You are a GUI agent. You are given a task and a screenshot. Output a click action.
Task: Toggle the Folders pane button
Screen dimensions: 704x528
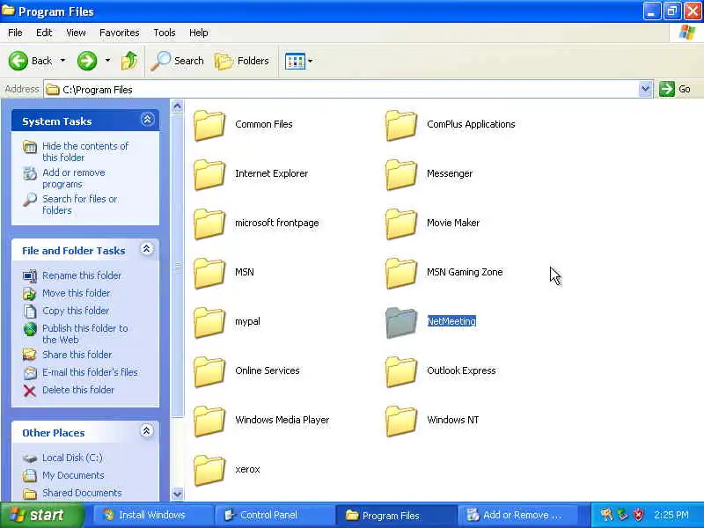pyautogui.click(x=242, y=61)
